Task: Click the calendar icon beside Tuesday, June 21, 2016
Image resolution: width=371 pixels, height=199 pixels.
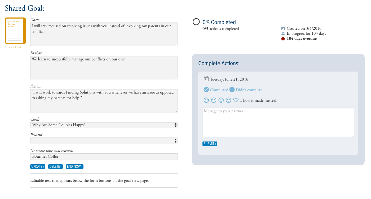Action: pyautogui.click(x=206, y=79)
